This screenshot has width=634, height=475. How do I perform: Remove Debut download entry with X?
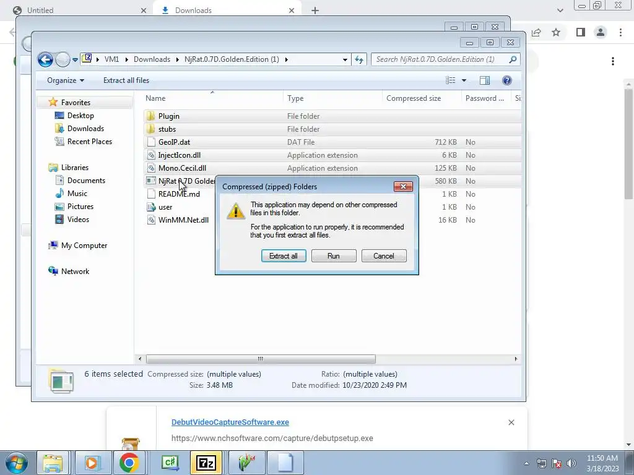pyautogui.click(x=511, y=422)
